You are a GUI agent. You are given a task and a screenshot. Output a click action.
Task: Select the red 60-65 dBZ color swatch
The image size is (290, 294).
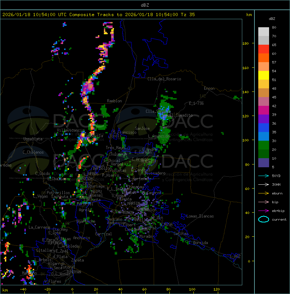click(264, 49)
